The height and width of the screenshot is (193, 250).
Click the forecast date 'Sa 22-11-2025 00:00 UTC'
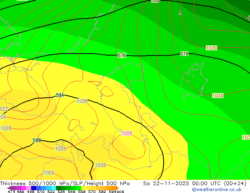point(182,184)
